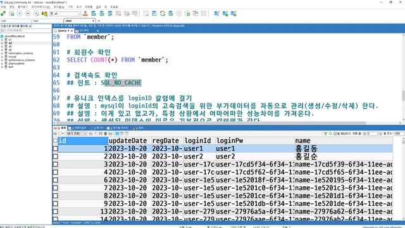Click the refresh/sync green arrows icon
405x228 pixels.
[x=163, y=14]
